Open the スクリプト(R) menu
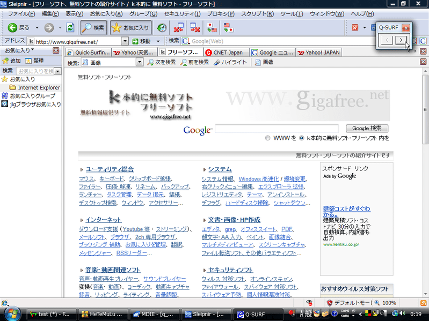The width and height of the screenshot is (429, 321). click(x=257, y=13)
